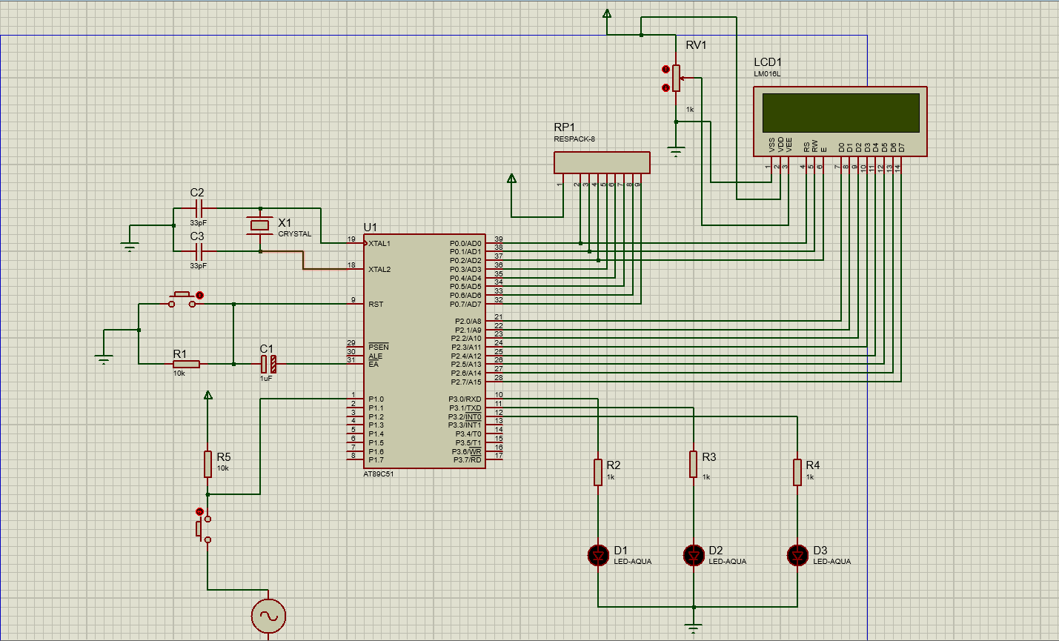Select the C1 electrolytic capacitor symbol
This screenshot has height=641, width=1059.
(269, 364)
